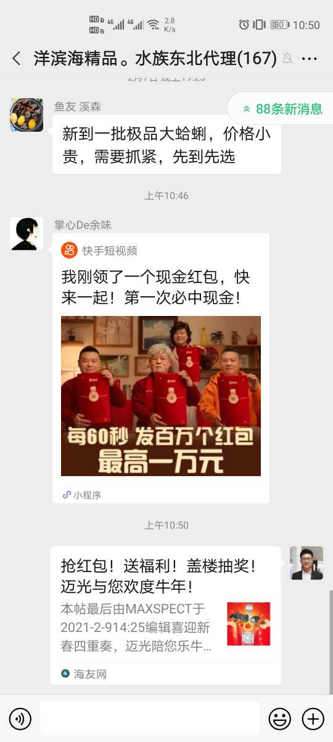Open my own avatar on right

[306, 563]
